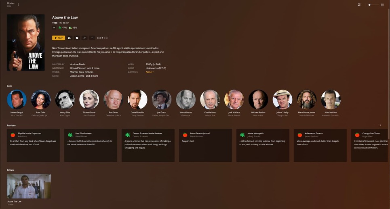Open the Warner Bros. Pictures studio link
This screenshot has width=390, height=209.
[82, 72]
